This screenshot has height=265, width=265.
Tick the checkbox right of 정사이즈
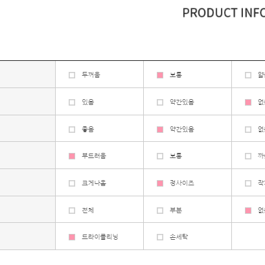tap(248, 183)
